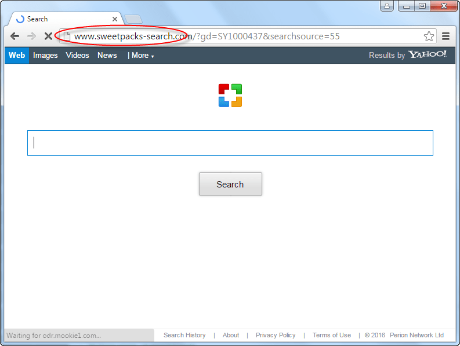Open the Terms of Use link
460x346 pixels.
[331, 335]
